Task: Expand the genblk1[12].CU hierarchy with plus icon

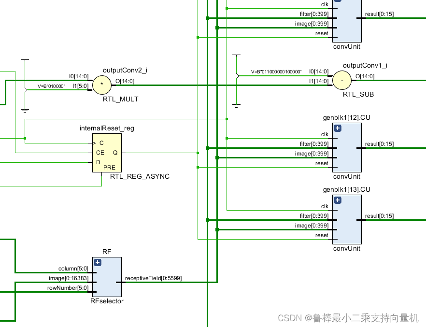Action: click(x=338, y=128)
